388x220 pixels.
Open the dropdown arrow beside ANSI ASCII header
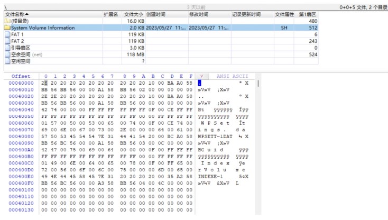click(x=202, y=76)
